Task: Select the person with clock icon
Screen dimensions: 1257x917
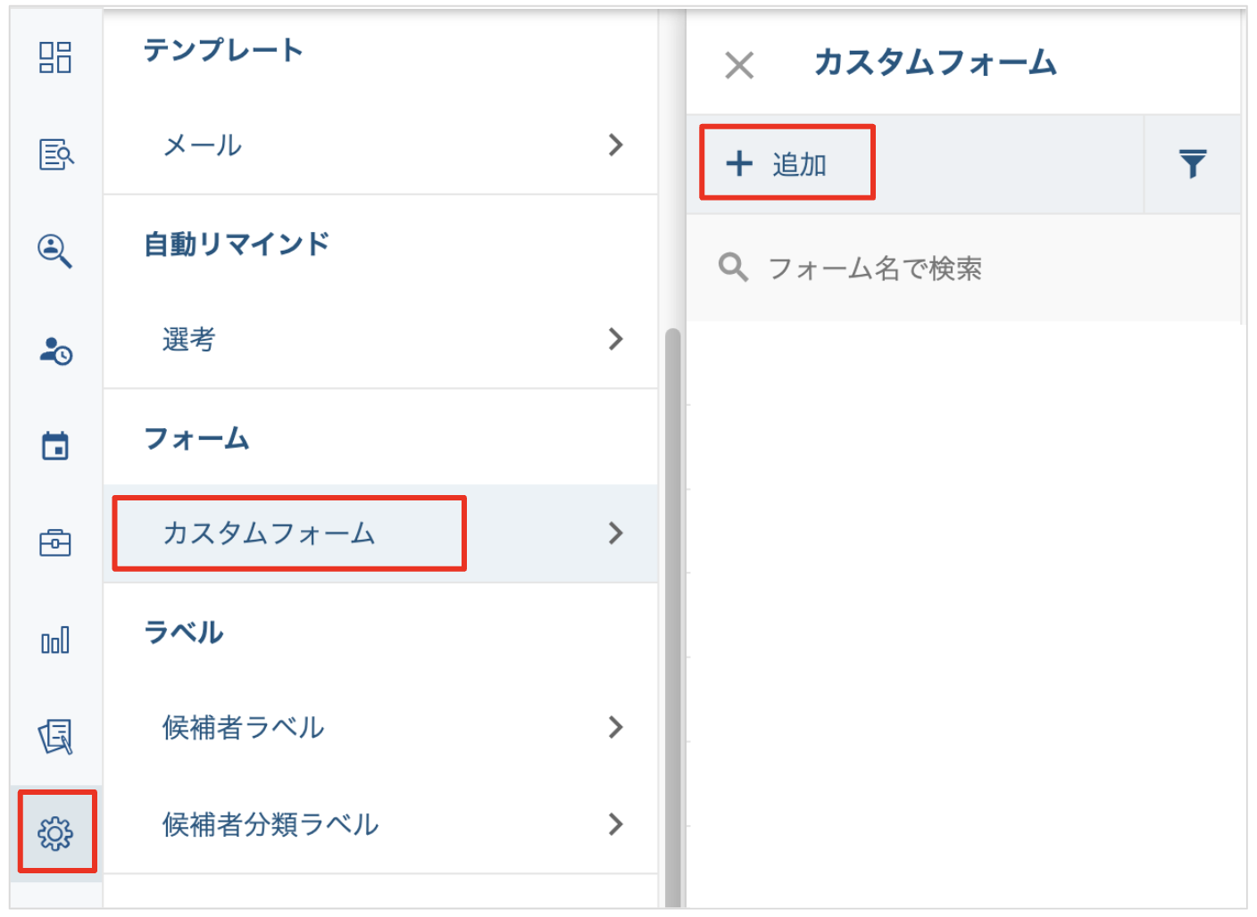Action: (55, 351)
